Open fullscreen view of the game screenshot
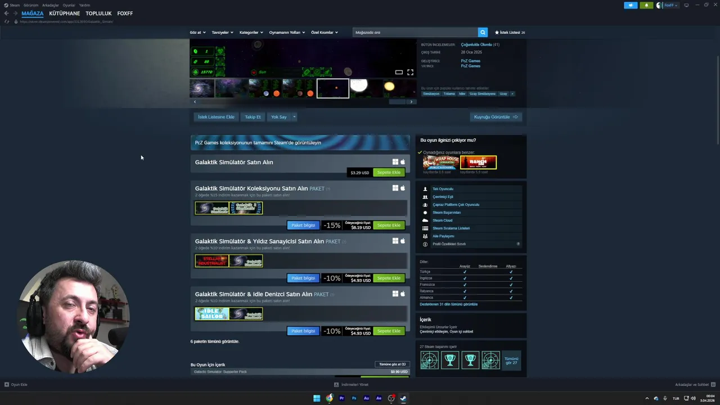The height and width of the screenshot is (405, 720). [410, 72]
